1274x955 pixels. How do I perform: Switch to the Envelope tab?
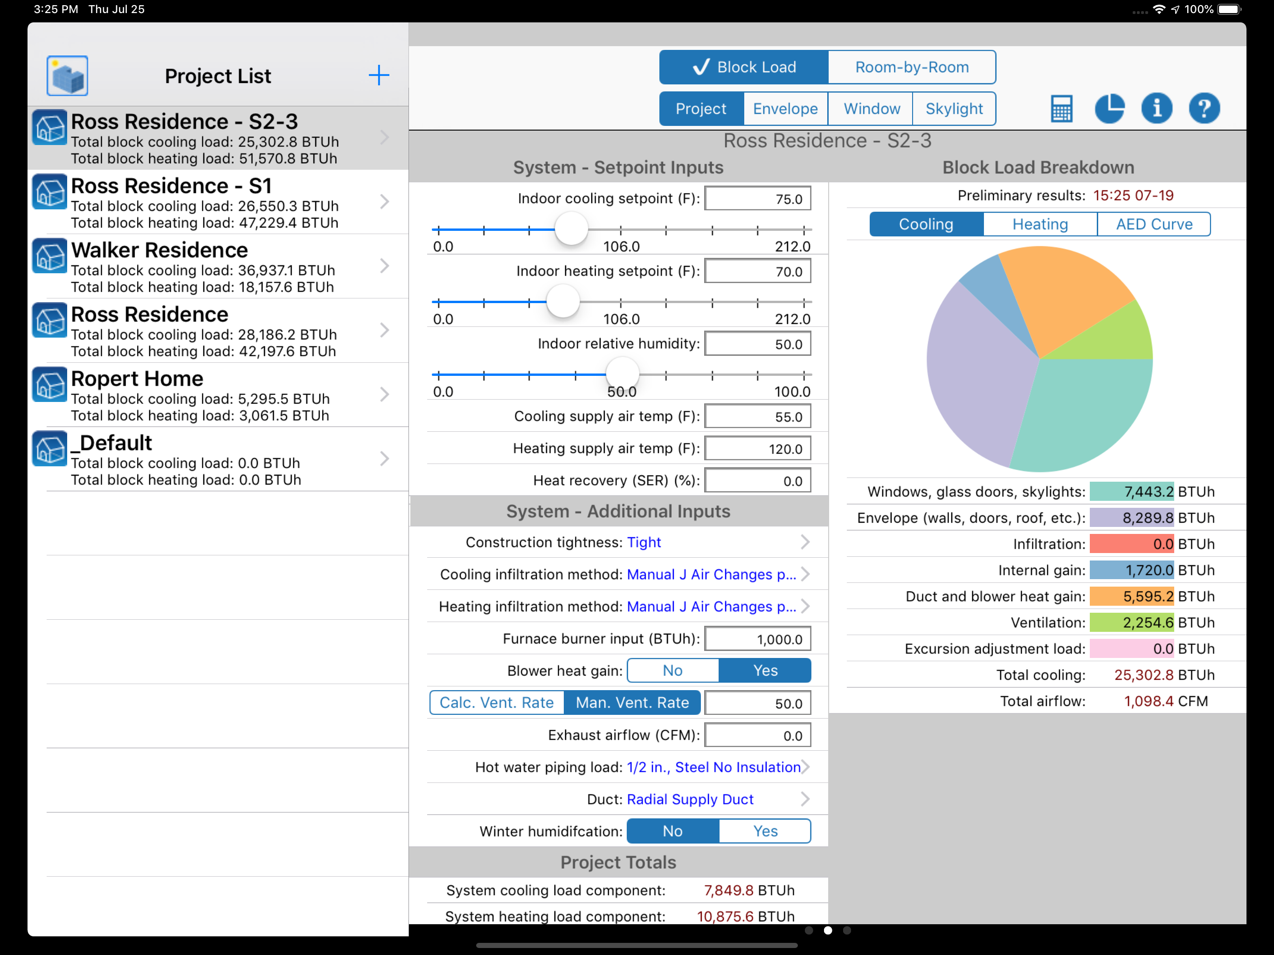point(785,109)
